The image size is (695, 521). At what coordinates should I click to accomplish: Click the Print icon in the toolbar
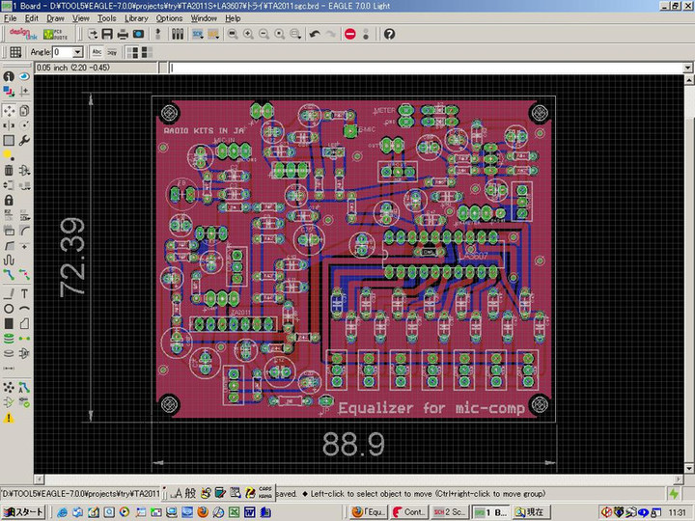[121, 34]
